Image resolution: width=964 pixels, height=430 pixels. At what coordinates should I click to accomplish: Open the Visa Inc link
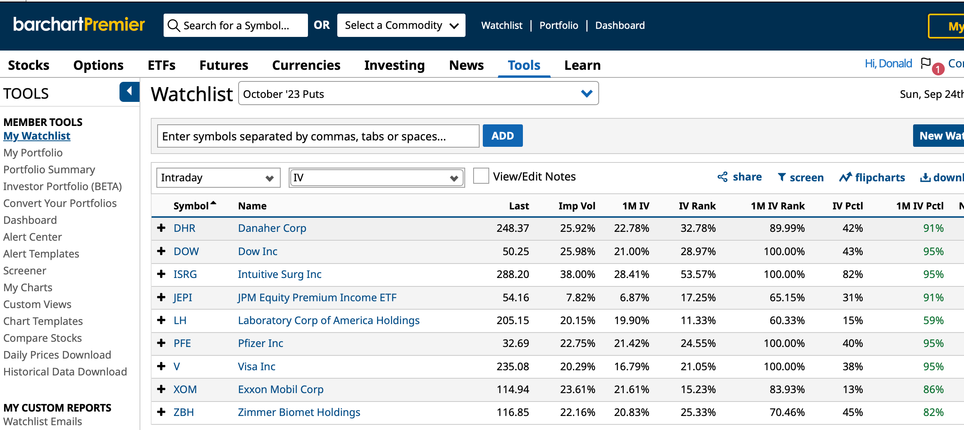pos(256,366)
